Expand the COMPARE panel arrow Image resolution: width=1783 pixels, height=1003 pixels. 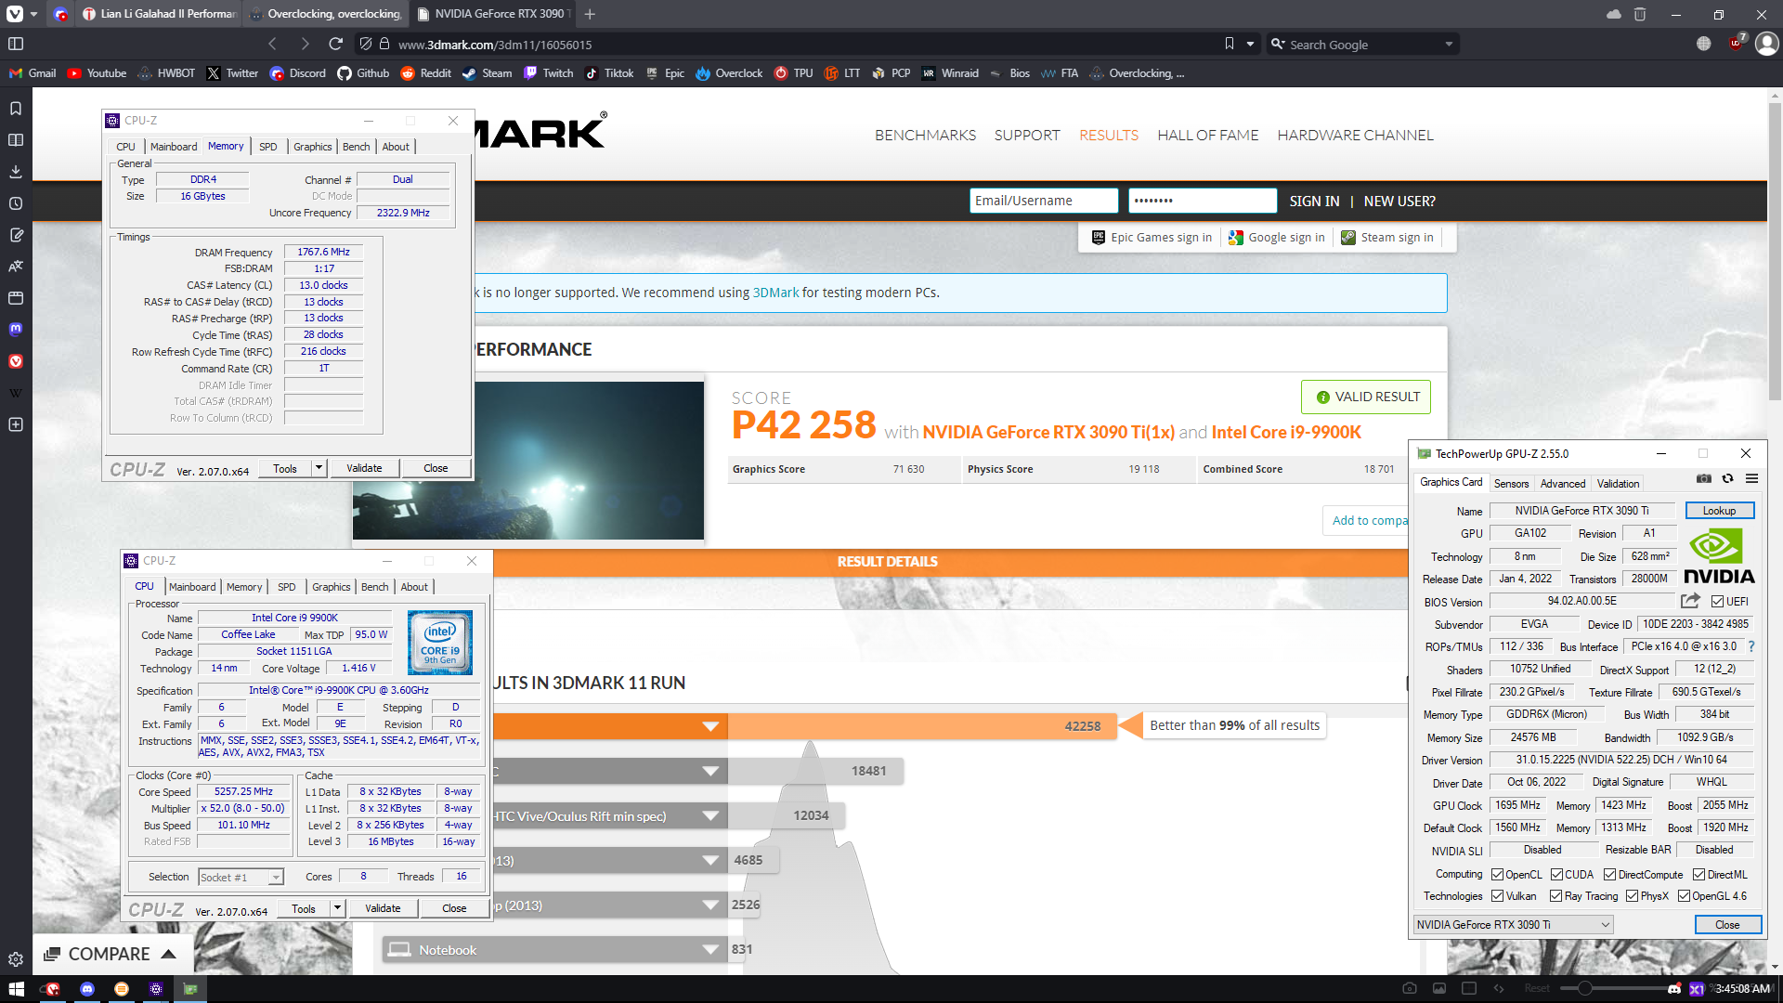(x=169, y=954)
